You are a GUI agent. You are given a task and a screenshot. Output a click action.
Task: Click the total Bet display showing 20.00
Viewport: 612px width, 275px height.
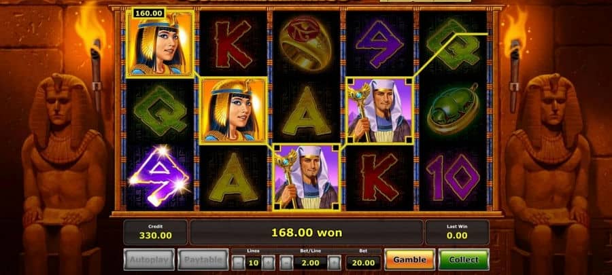tap(363, 263)
